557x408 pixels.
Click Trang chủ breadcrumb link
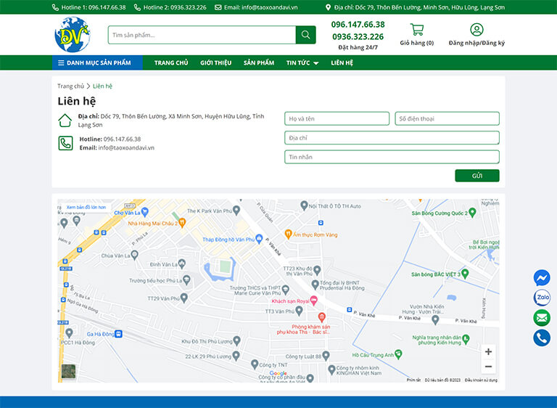(70, 86)
